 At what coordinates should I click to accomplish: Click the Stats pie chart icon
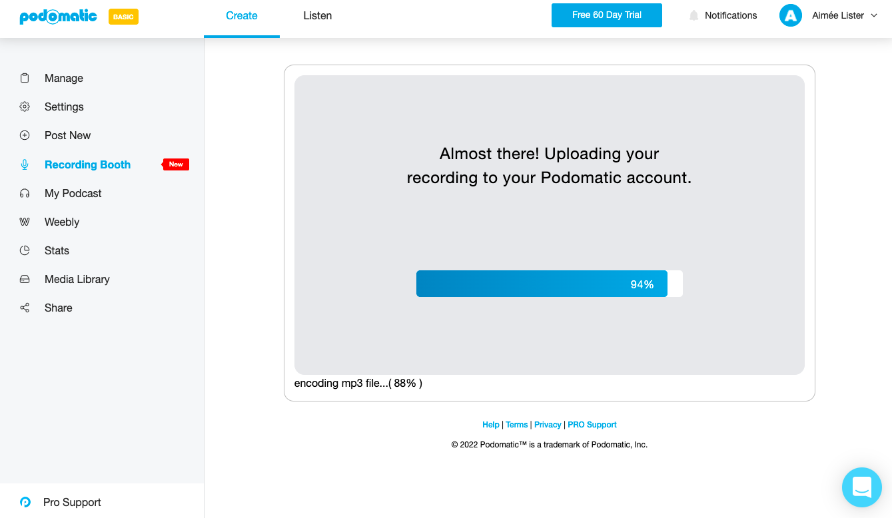pyautogui.click(x=25, y=250)
